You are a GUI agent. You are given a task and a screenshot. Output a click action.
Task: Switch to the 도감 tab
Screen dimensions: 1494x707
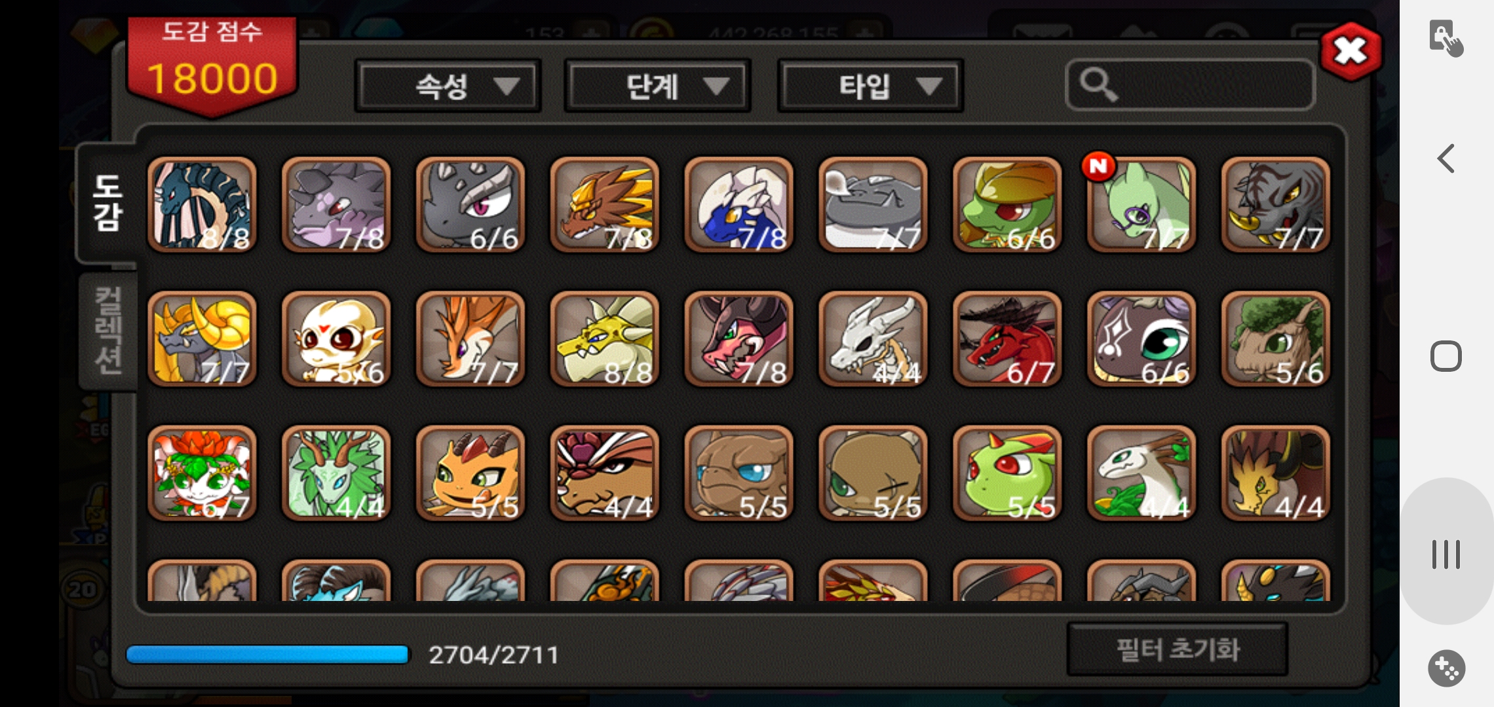point(108,203)
